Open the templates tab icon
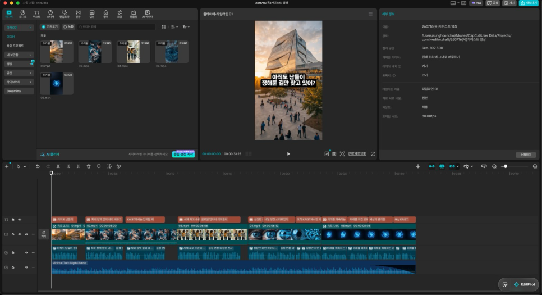542x295 pixels. coord(134,14)
